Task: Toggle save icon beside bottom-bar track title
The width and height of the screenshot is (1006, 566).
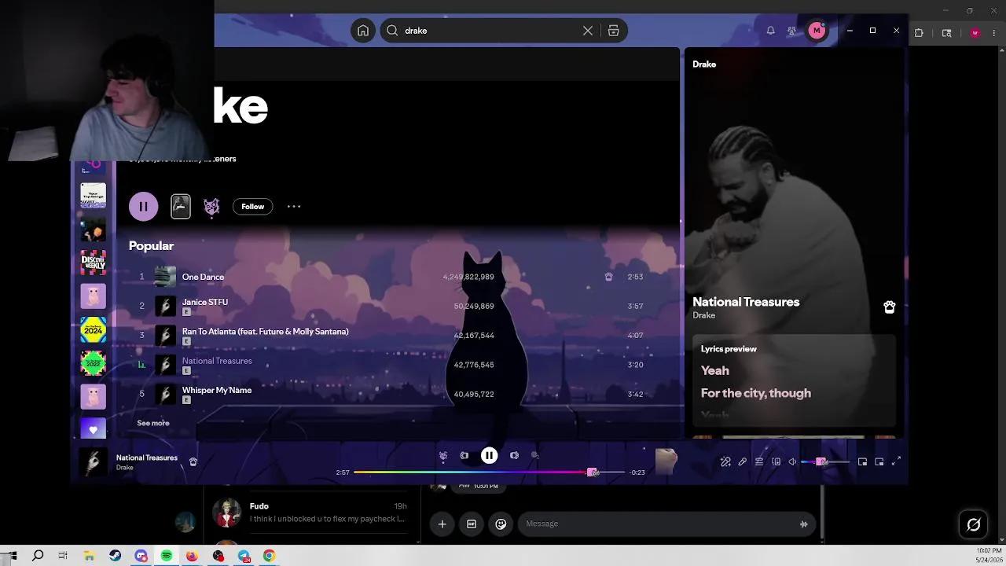Action: tap(193, 462)
